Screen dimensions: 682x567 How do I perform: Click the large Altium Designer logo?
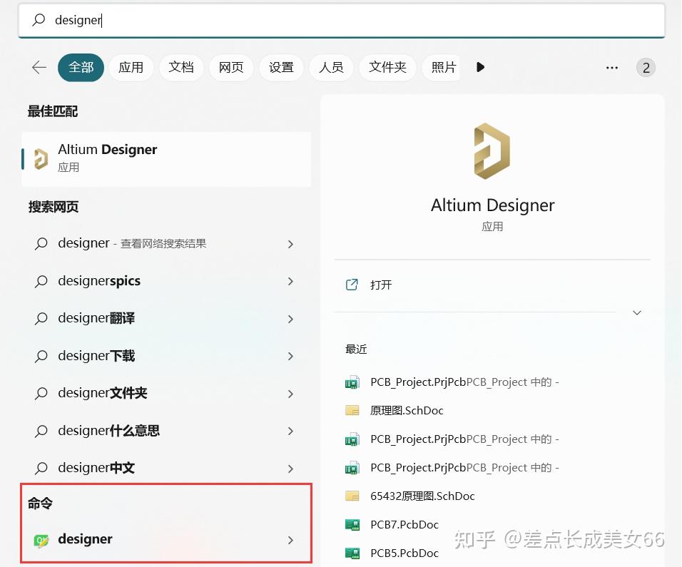click(x=492, y=150)
